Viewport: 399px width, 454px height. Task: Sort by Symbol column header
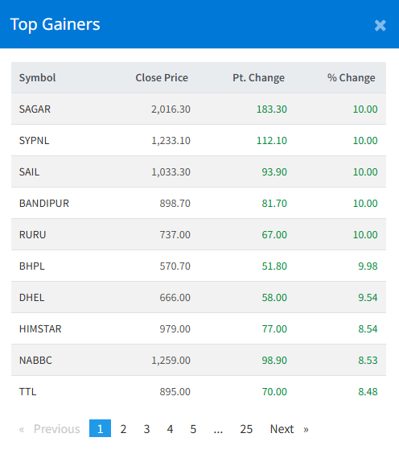[x=37, y=77]
